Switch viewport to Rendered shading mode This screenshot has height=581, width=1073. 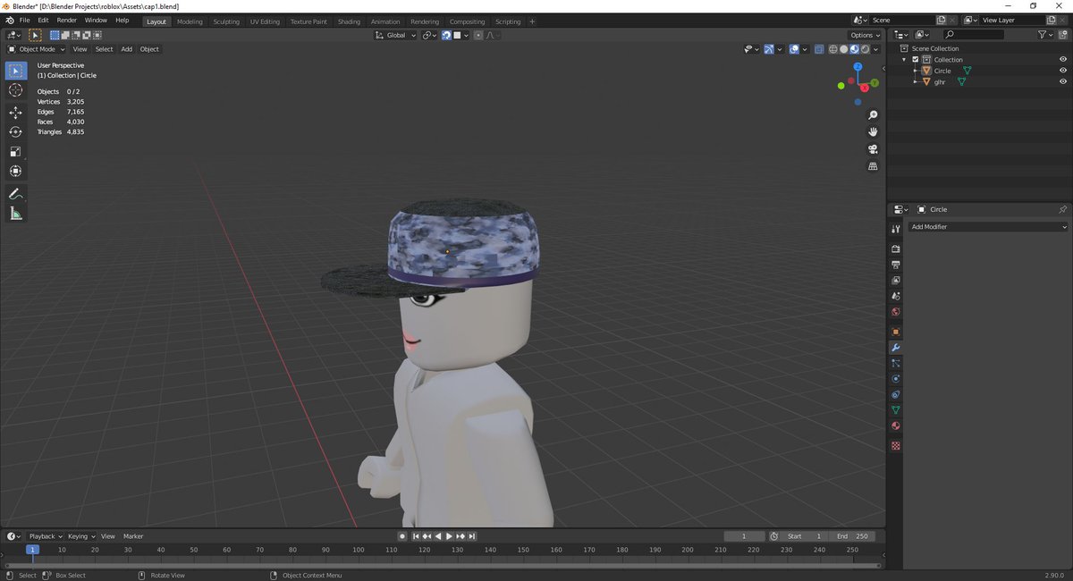click(865, 49)
